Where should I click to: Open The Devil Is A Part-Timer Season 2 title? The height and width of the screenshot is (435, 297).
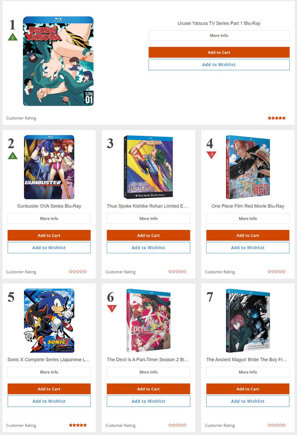pyautogui.click(x=148, y=359)
